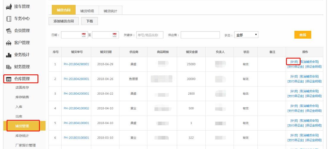The width and height of the screenshot is (328, 149).
Task: Click the 下载 download button
Action: (89, 21)
